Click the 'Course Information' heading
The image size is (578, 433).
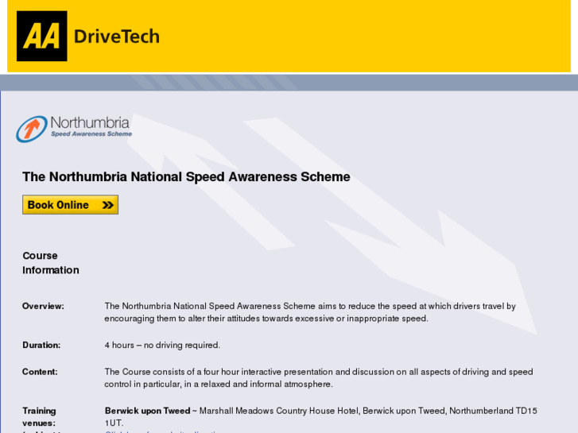[x=51, y=263]
